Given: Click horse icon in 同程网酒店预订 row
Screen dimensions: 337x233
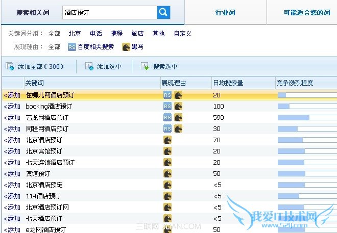Looking at the screenshot, I should pyautogui.click(x=178, y=128).
